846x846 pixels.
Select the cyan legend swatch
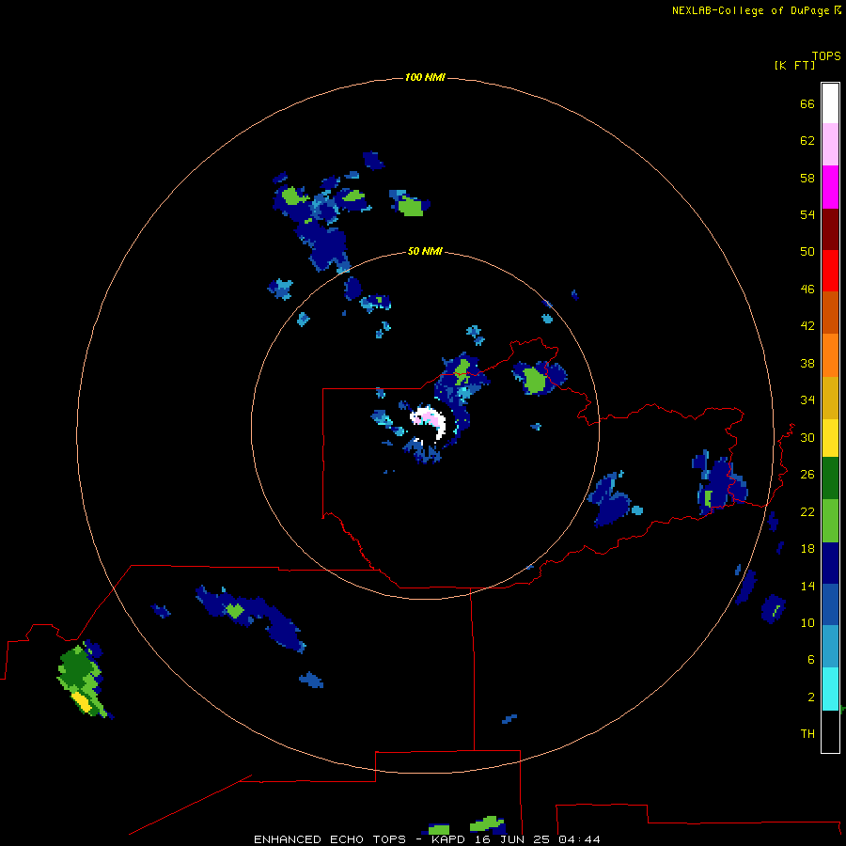(x=830, y=689)
